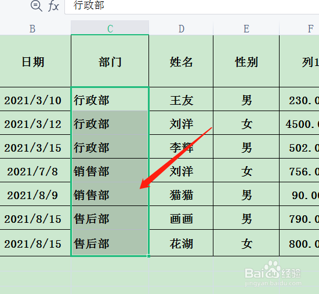Image resolution: width=319 pixels, height=294 pixels.
Task: Select gender cell 男 in 画画 row
Action: [246, 218]
